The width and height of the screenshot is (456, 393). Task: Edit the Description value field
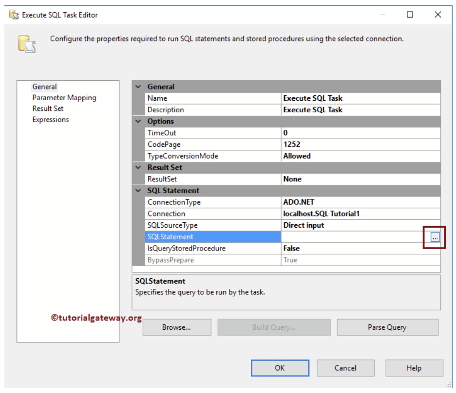361,110
